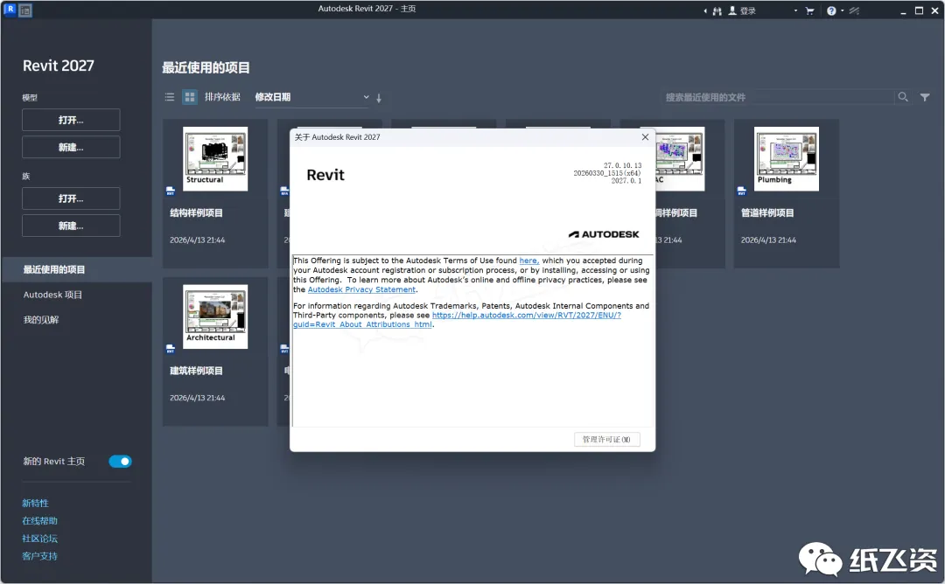
Task: Click 管道样例项目 title text
Action: tap(767, 213)
